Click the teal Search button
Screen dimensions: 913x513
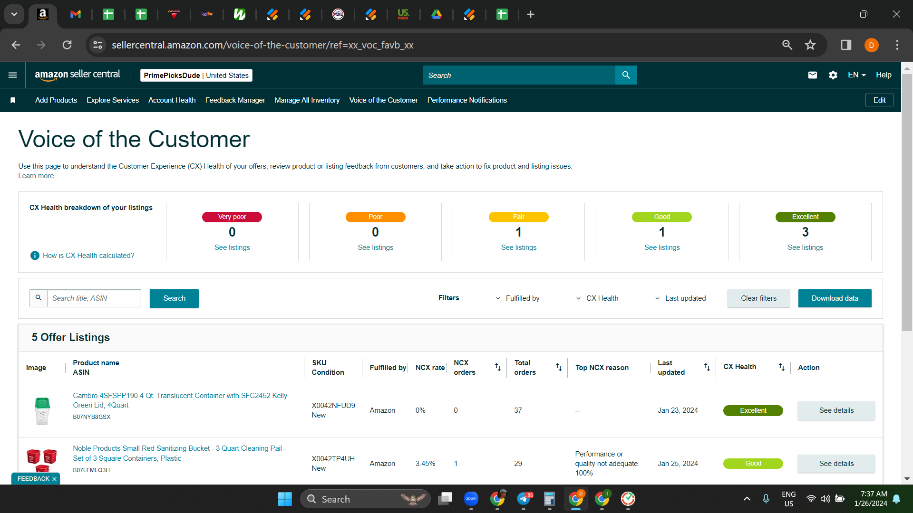[x=174, y=298]
